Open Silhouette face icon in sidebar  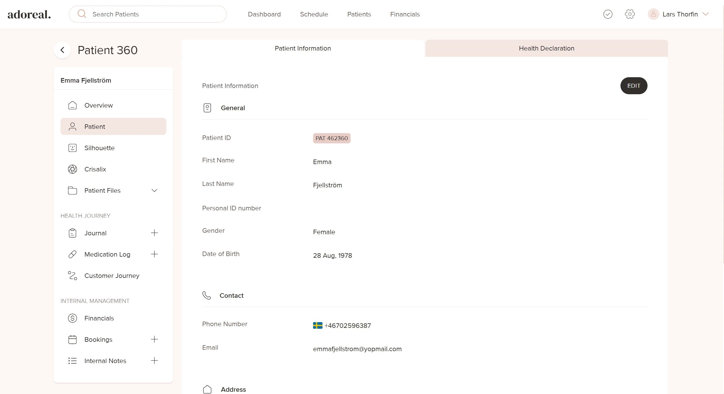coord(73,148)
